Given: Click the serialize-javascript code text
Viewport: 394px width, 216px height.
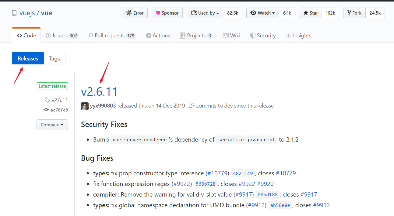Looking at the screenshot, I should point(247,140).
